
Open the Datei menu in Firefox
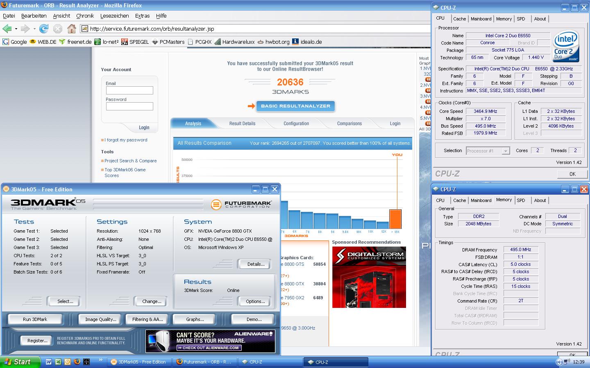(x=9, y=16)
